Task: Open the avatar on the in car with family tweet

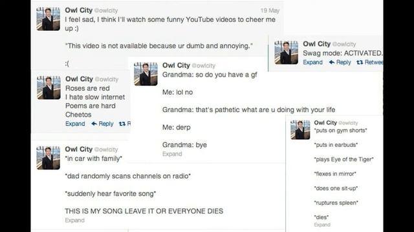Action: pos(49,158)
